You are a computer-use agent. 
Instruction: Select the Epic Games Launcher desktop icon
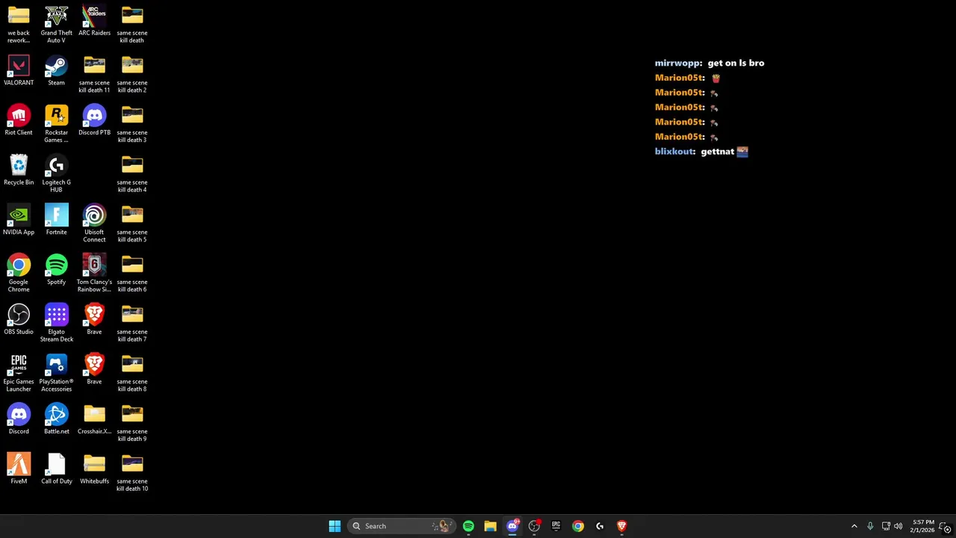pyautogui.click(x=19, y=373)
